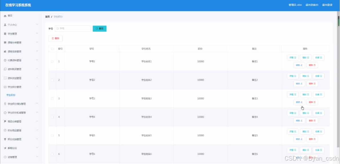The height and width of the screenshot is (164, 340).
Task: Click 修改 edit button in row 学号1
Action: (299, 65)
